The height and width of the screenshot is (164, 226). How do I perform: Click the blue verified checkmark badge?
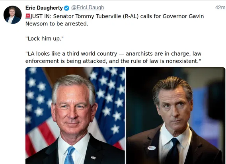66,8
